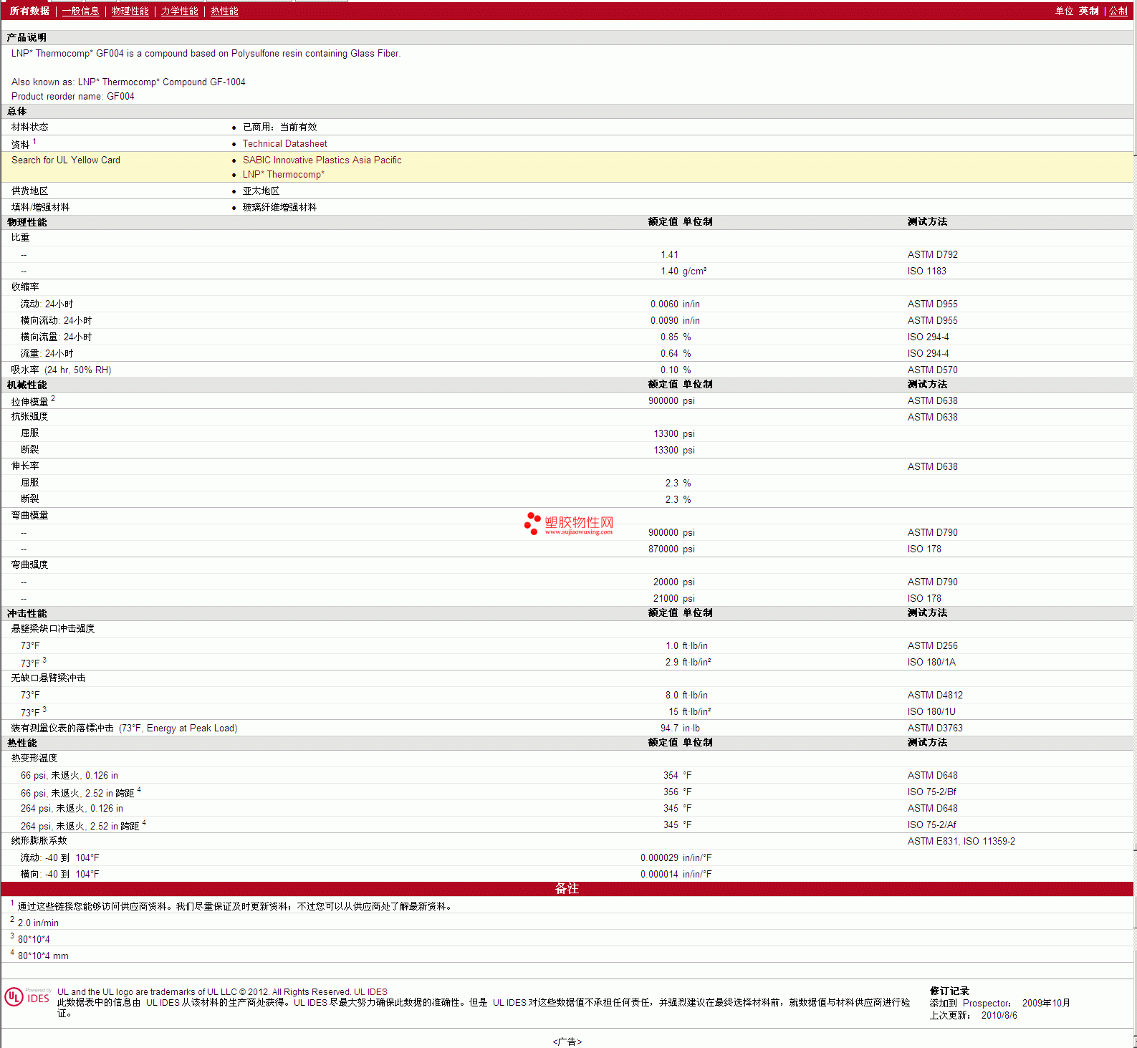Click the 80*10*4 mm footnote
The width and height of the screenshot is (1137, 1048).
[x=43, y=956]
